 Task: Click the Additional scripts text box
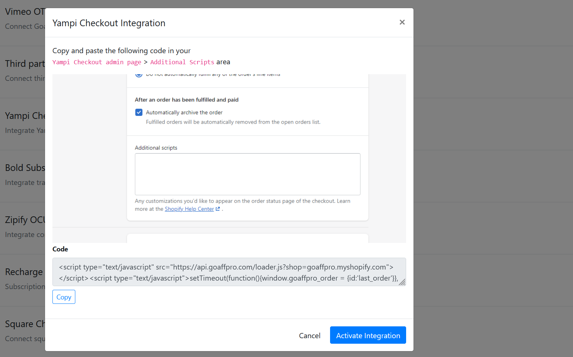(248, 174)
